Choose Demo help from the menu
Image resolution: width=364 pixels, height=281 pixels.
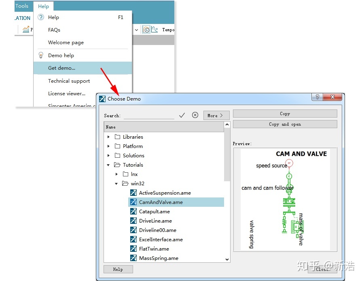[83, 55]
